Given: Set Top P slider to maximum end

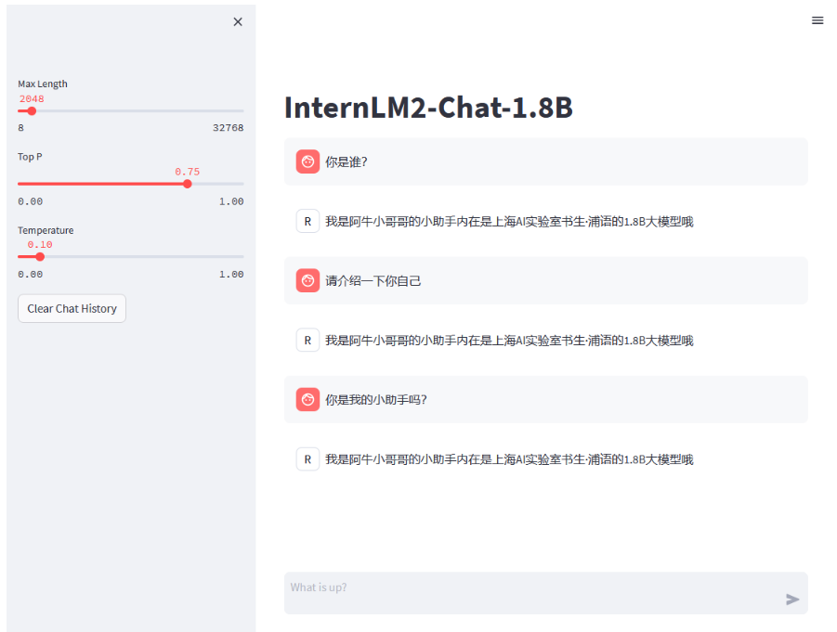Looking at the screenshot, I should click(242, 184).
